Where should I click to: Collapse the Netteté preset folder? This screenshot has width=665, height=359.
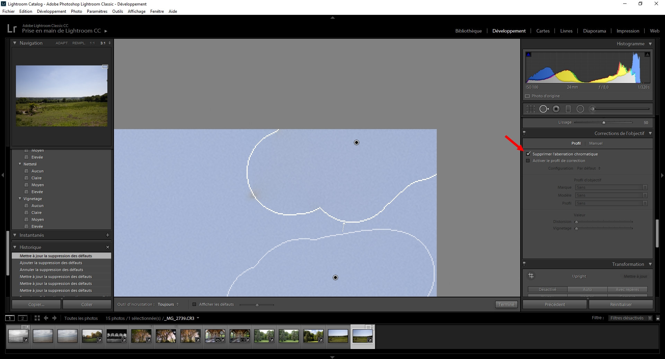pos(20,164)
